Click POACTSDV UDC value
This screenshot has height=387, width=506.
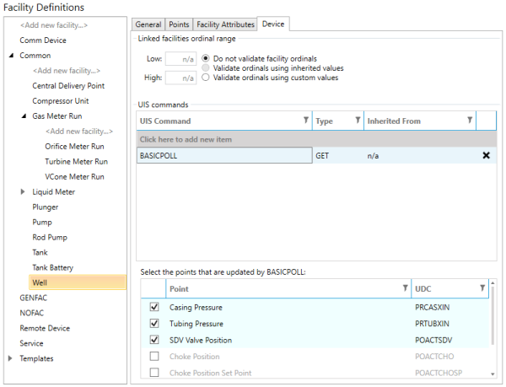433,340
